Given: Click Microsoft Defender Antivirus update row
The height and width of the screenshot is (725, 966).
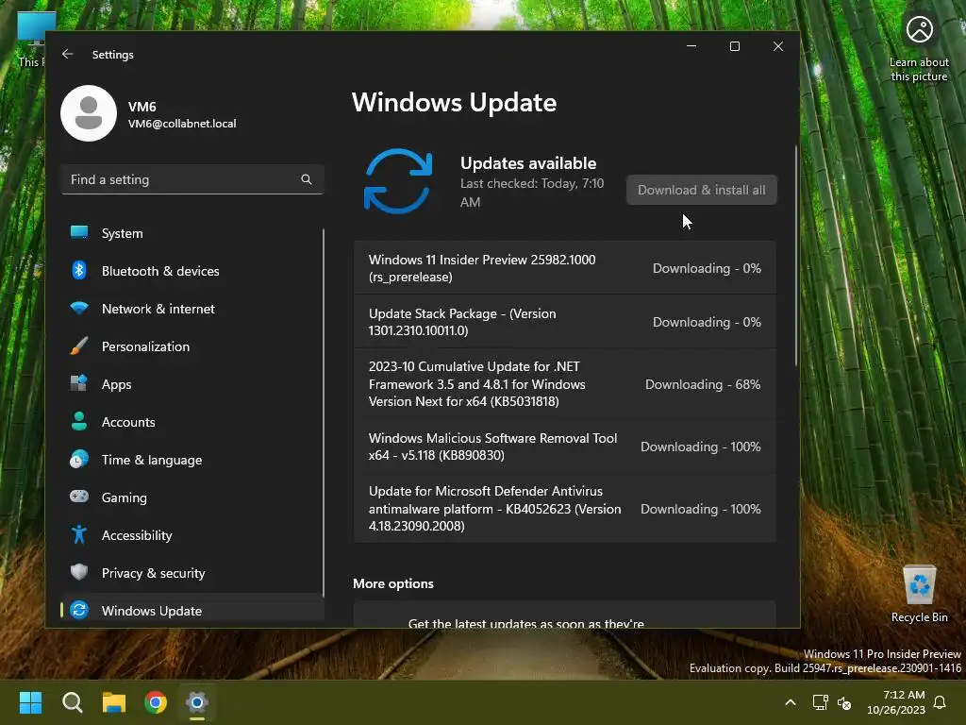Looking at the screenshot, I should point(564,509).
